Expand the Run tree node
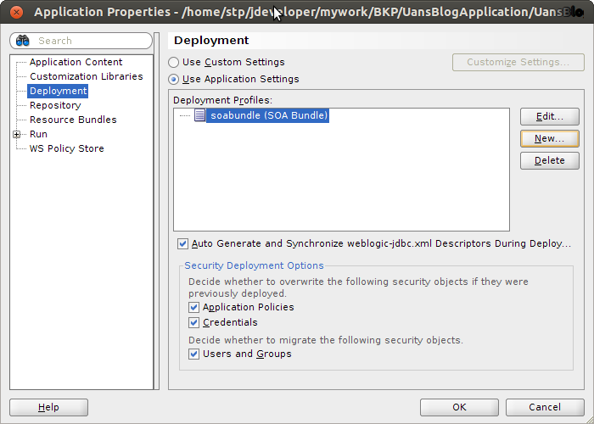The image size is (594, 424). tap(17, 134)
